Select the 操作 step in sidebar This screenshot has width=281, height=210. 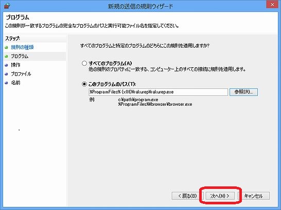click(15, 65)
